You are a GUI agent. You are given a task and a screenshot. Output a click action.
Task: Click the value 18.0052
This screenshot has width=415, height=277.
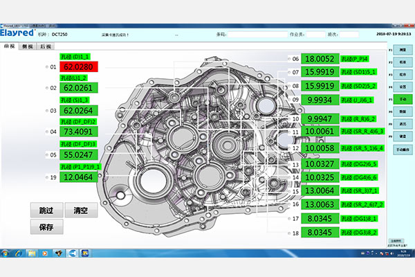point(320,59)
